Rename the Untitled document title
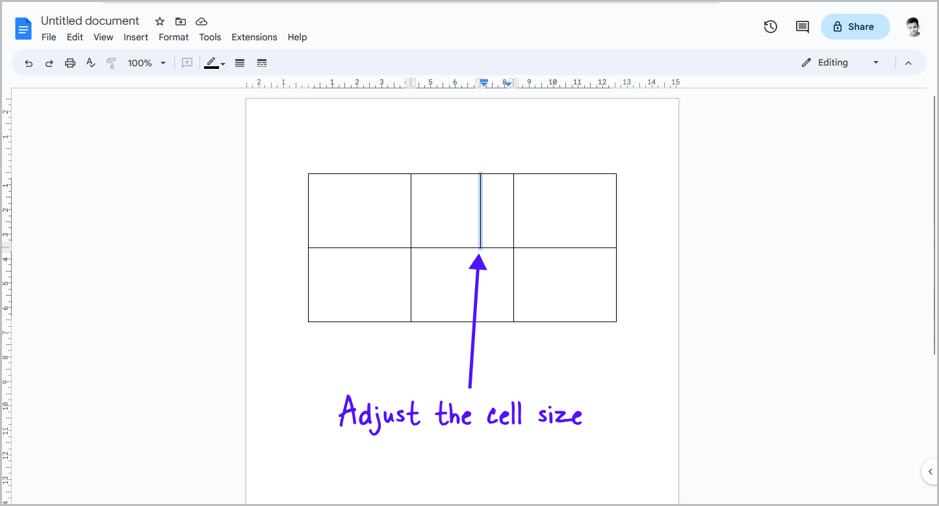This screenshot has width=939, height=506. pos(90,20)
